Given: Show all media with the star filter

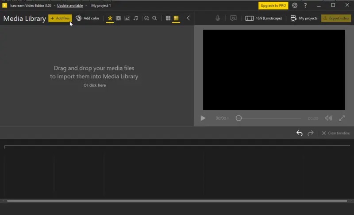Looking at the screenshot, I should (x=110, y=18).
